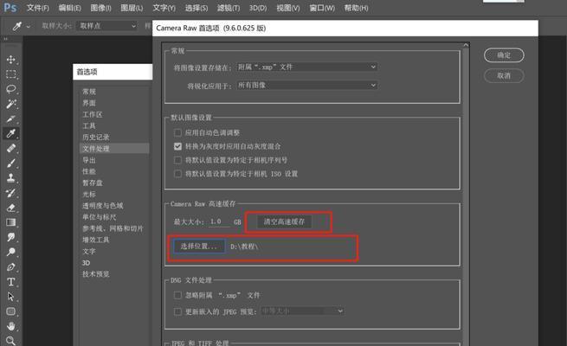Enable 应用自动色调调整 checkbox

click(x=177, y=132)
